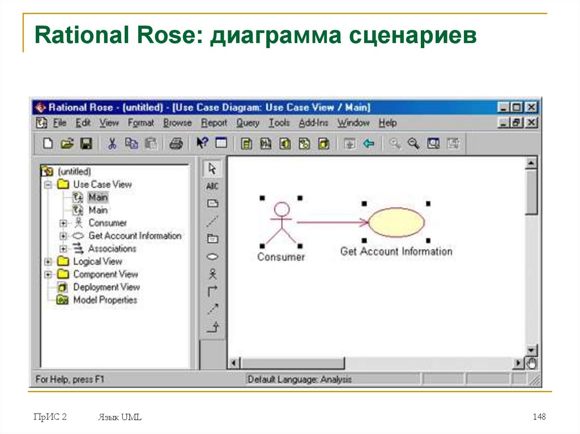Select Model Properties in the browser tree
580x434 pixels.
[x=105, y=300]
